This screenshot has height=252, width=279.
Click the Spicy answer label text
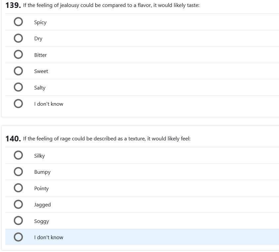coord(40,22)
